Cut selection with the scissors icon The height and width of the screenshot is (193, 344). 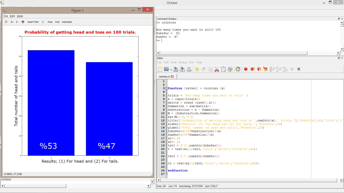coord(217,69)
